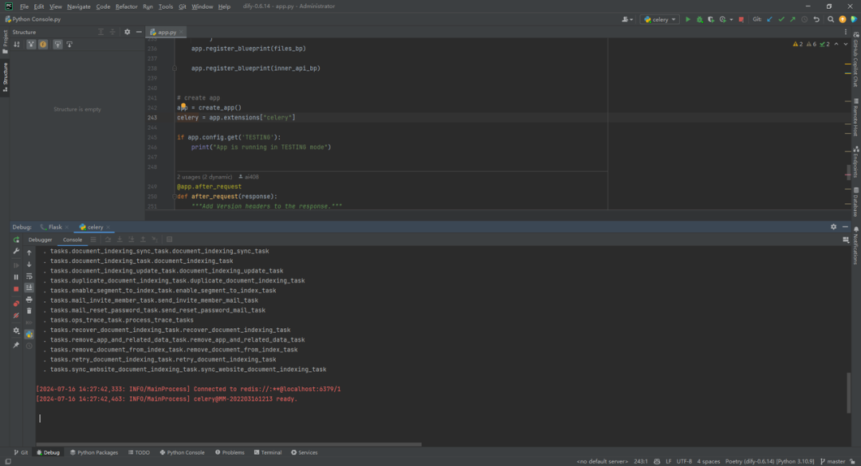Open the Python Packages tool window
Screen dimensions: 861x466
tap(94, 452)
